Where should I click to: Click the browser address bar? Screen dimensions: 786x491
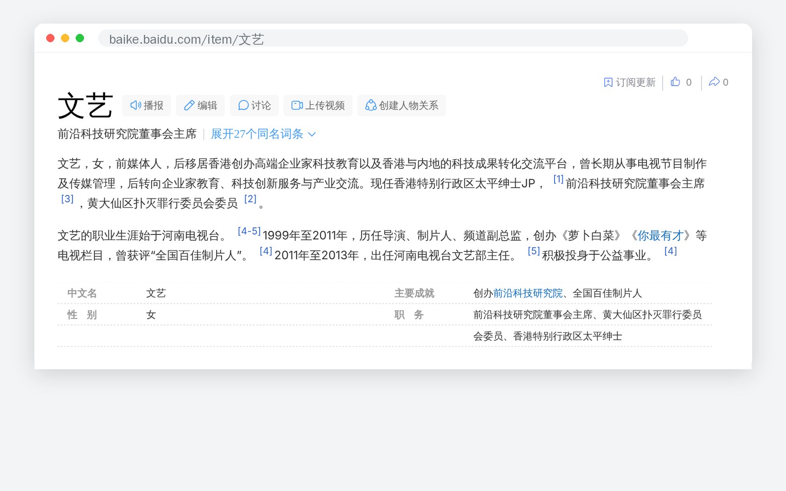(393, 38)
